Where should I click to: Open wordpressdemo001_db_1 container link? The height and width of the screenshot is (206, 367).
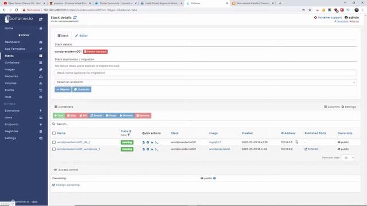pos(73,142)
